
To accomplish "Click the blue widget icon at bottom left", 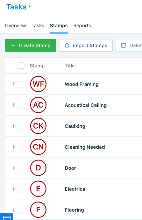I will click(7, 217).
